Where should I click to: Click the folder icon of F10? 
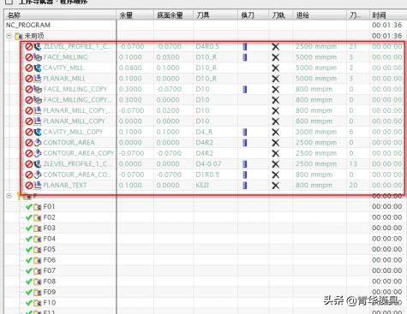pos(38,303)
